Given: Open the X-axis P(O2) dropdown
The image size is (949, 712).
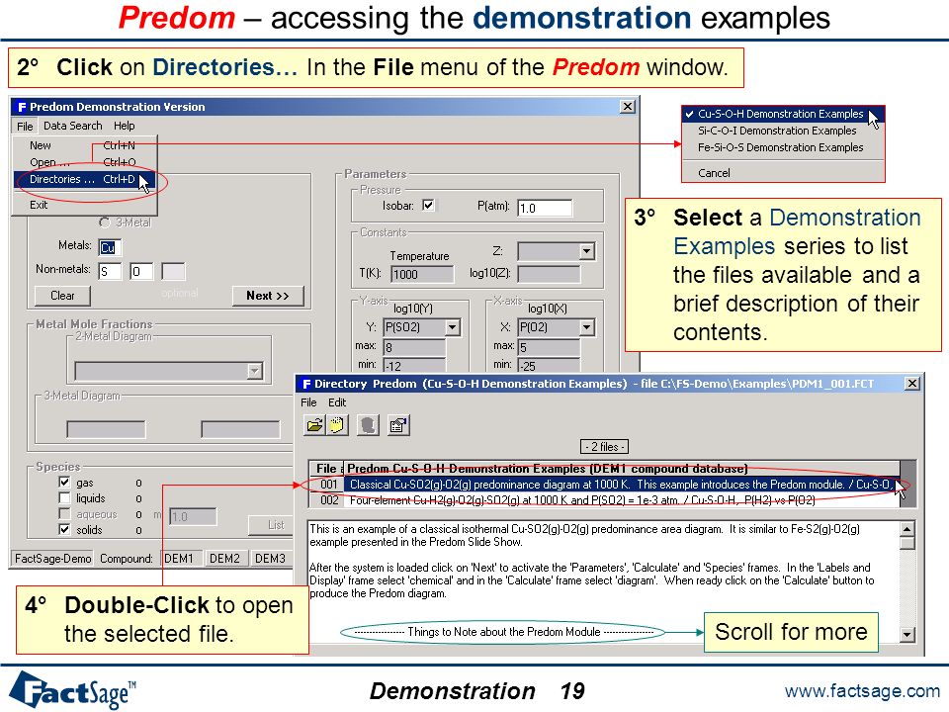Looking at the screenshot, I should (x=586, y=327).
